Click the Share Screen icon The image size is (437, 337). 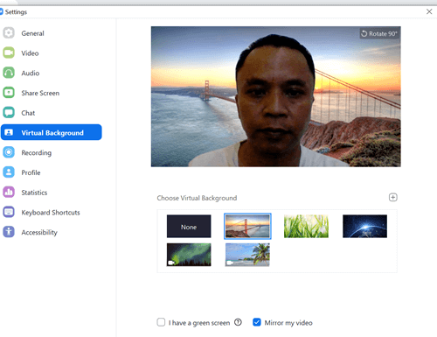click(9, 93)
